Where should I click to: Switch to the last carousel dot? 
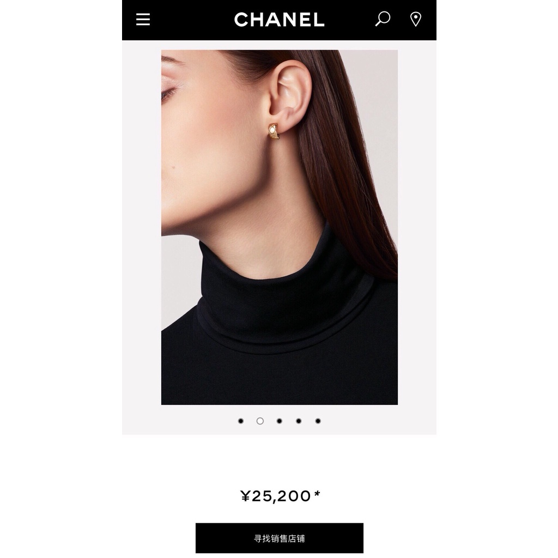[318, 421]
